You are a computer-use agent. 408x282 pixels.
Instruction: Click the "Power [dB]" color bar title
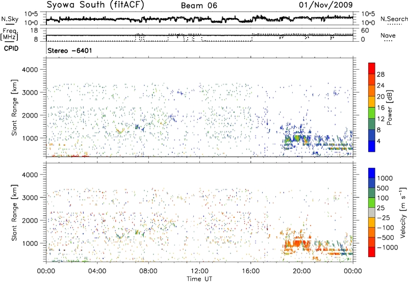point(389,107)
